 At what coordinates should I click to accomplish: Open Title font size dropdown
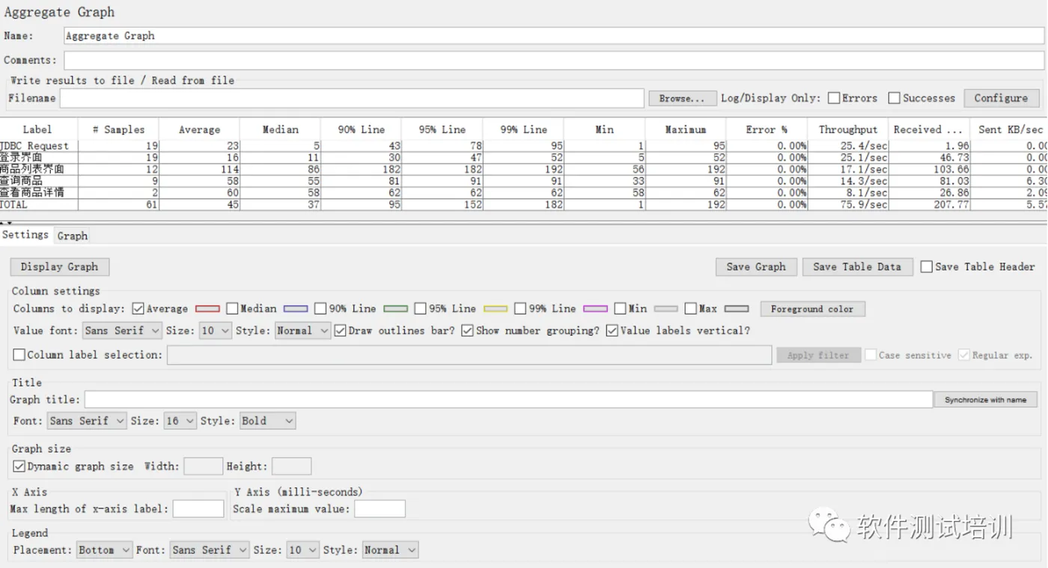coord(180,421)
